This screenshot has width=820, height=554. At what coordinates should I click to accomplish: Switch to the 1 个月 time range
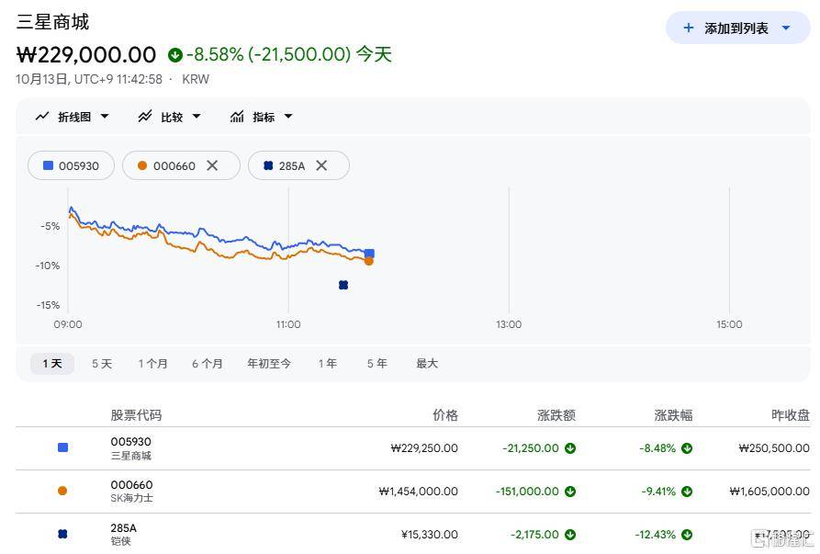pyautogui.click(x=152, y=364)
